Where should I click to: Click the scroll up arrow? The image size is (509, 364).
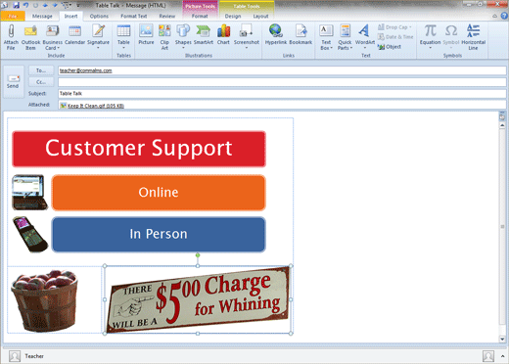[x=502, y=125]
